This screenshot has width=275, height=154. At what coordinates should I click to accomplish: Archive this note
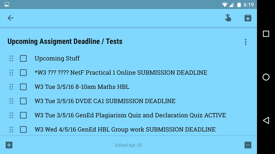point(248,18)
